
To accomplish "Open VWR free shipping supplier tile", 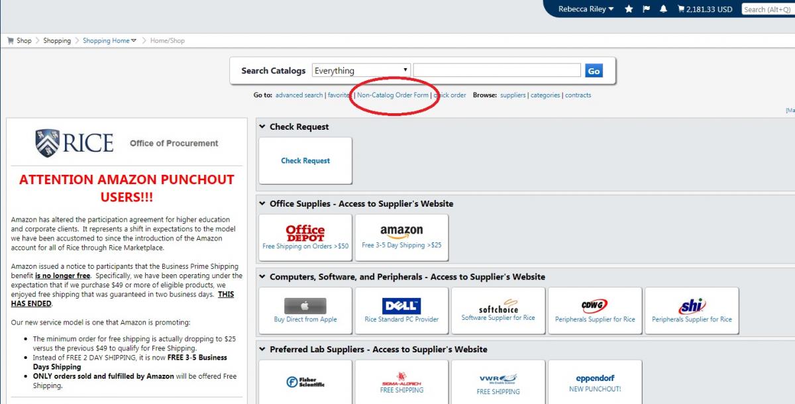I will (498, 382).
